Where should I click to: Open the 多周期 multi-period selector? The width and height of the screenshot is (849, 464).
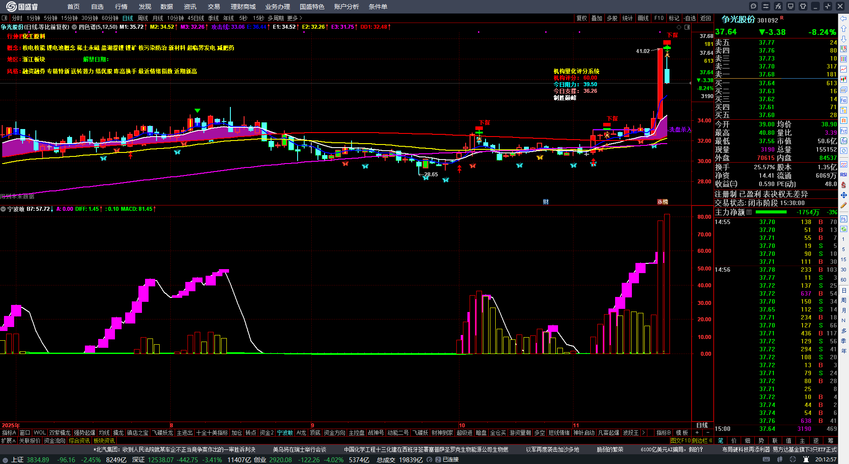(275, 18)
